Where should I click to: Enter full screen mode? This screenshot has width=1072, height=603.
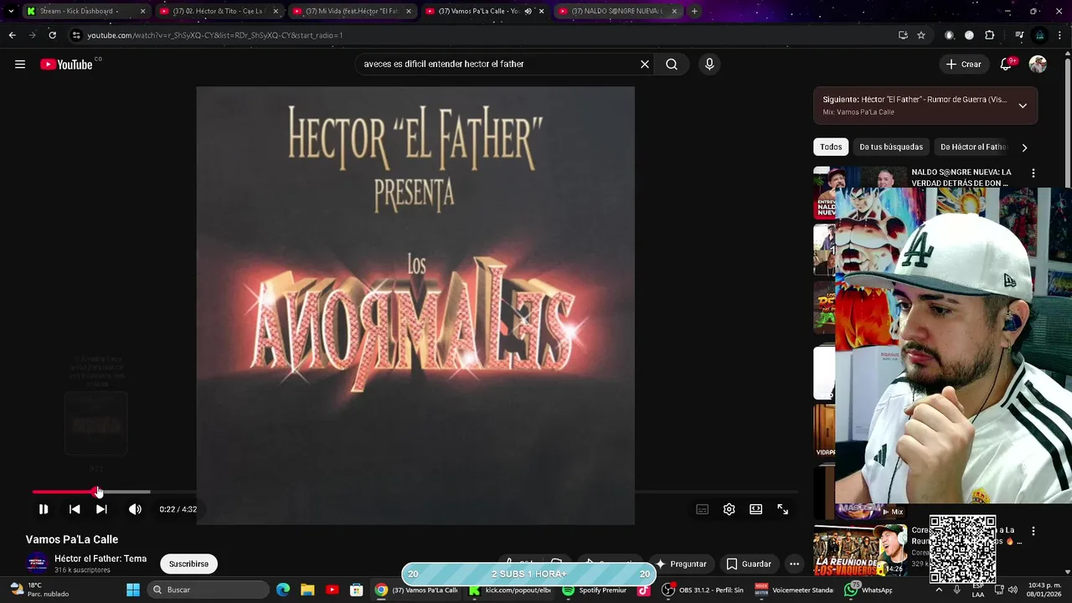pyautogui.click(x=783, y=509)
